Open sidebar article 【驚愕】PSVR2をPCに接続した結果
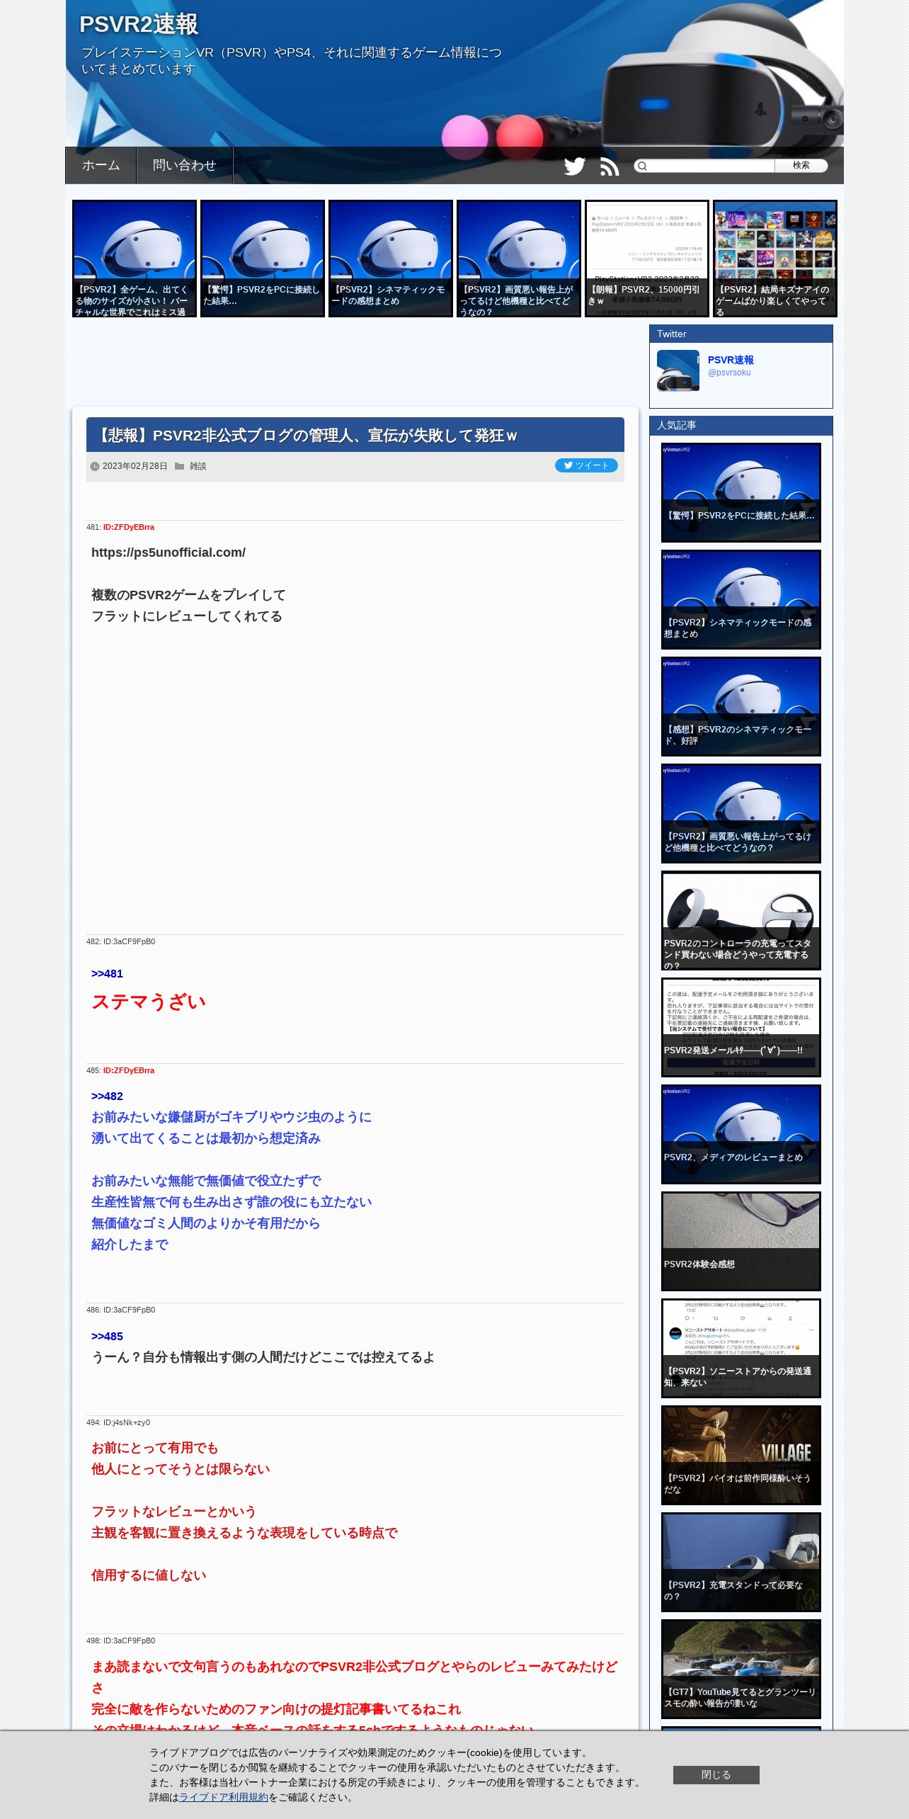 coord(741,493)
